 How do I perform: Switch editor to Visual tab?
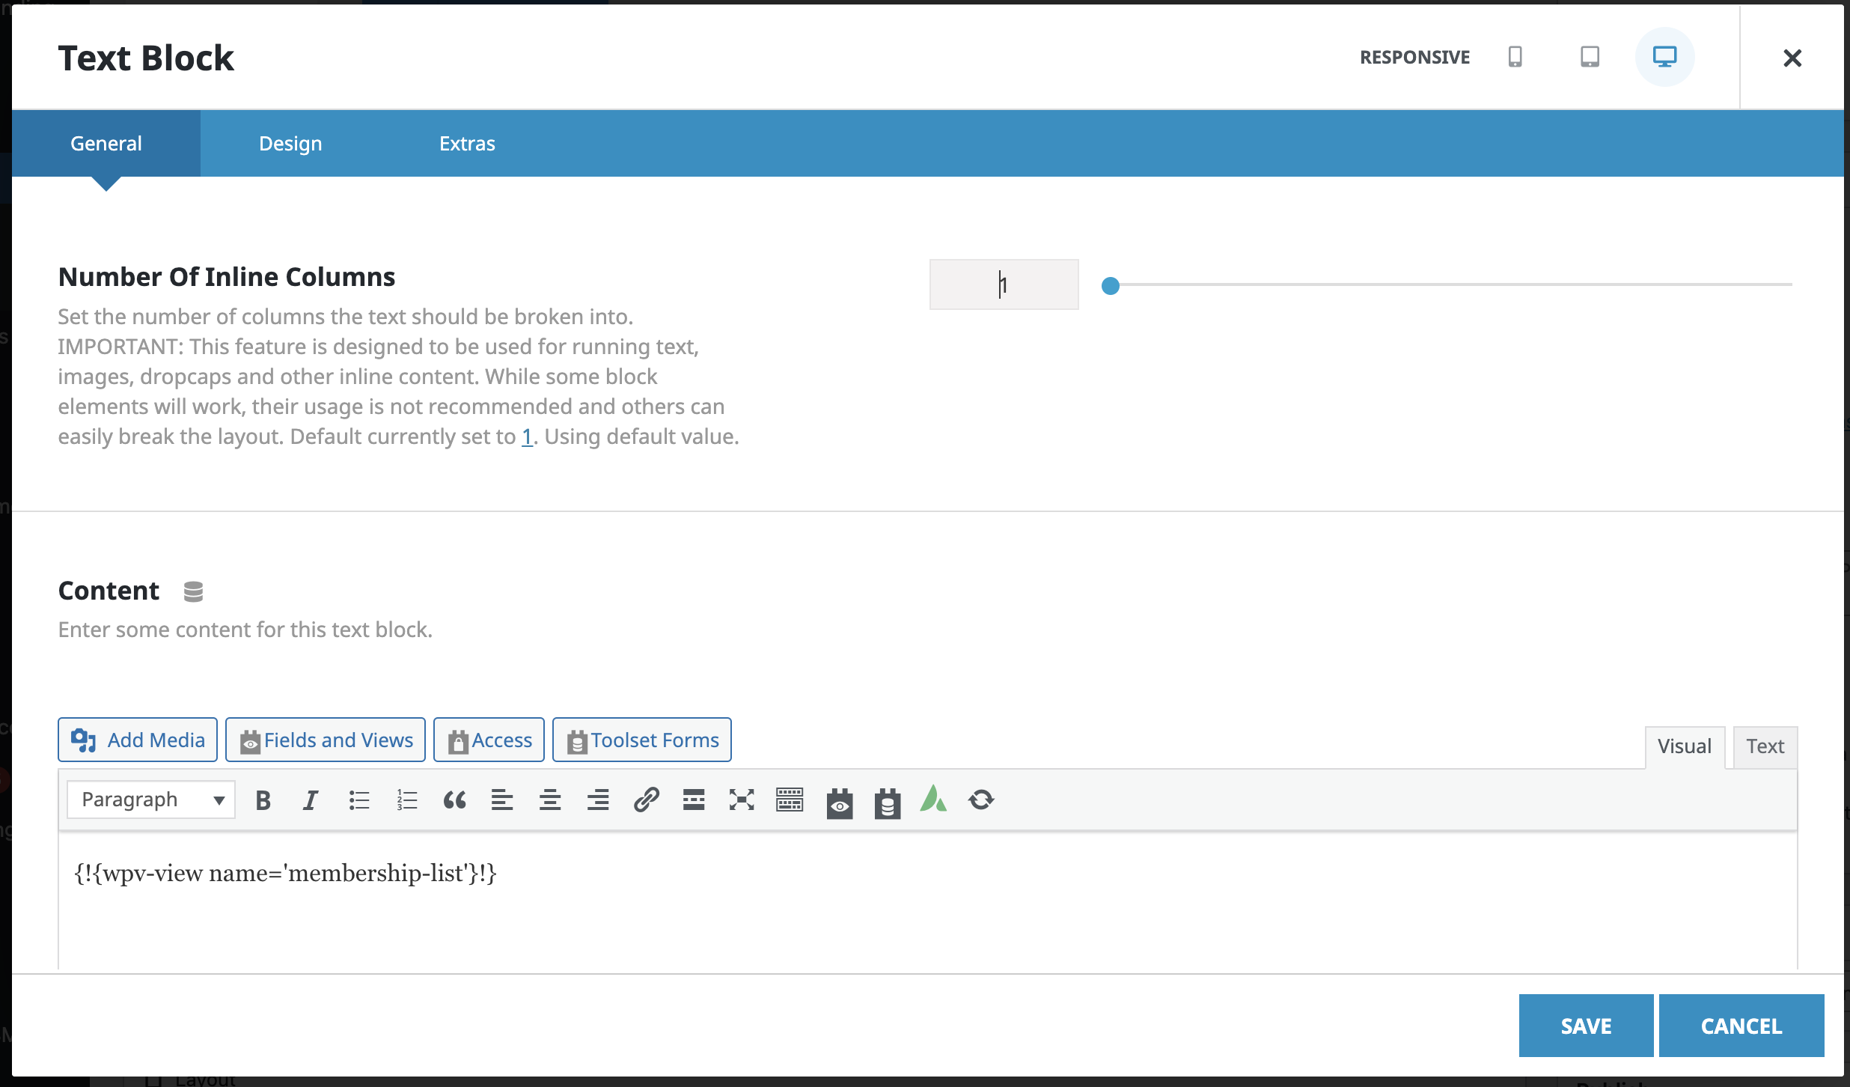(1684, 746)
